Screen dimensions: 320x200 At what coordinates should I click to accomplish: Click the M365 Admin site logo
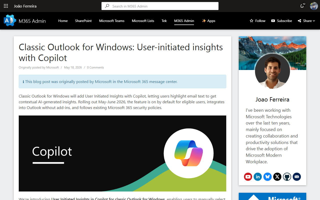coord(10,20)
